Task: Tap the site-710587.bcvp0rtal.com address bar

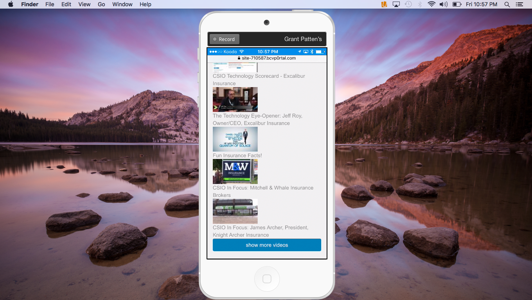Action: click(x=267, y=58)
